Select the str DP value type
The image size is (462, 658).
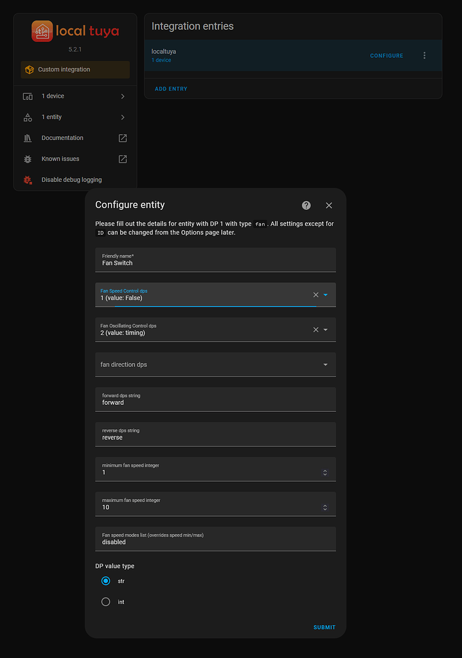[x=106, y=581]
